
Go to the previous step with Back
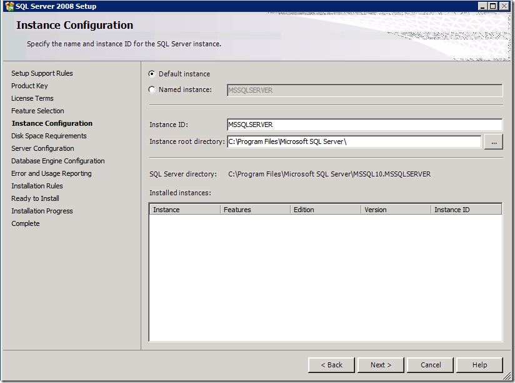click(331, 365)
